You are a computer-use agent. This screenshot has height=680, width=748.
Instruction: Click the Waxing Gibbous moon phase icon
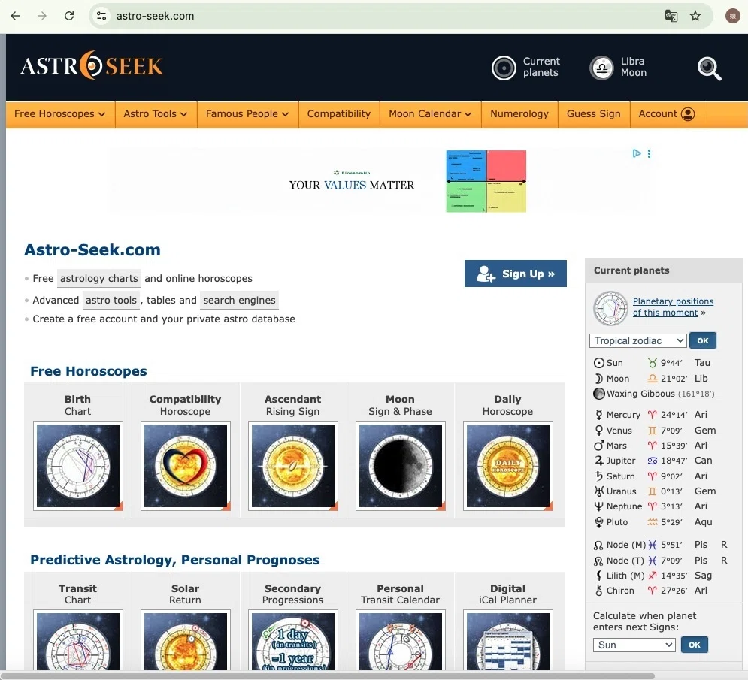(598, 394)
